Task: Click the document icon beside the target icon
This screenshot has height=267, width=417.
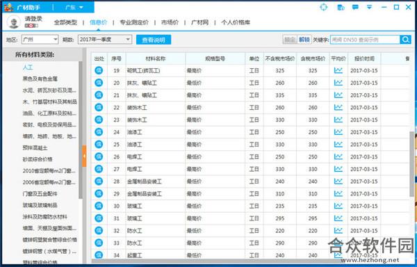Action: [x=341, y=7]
